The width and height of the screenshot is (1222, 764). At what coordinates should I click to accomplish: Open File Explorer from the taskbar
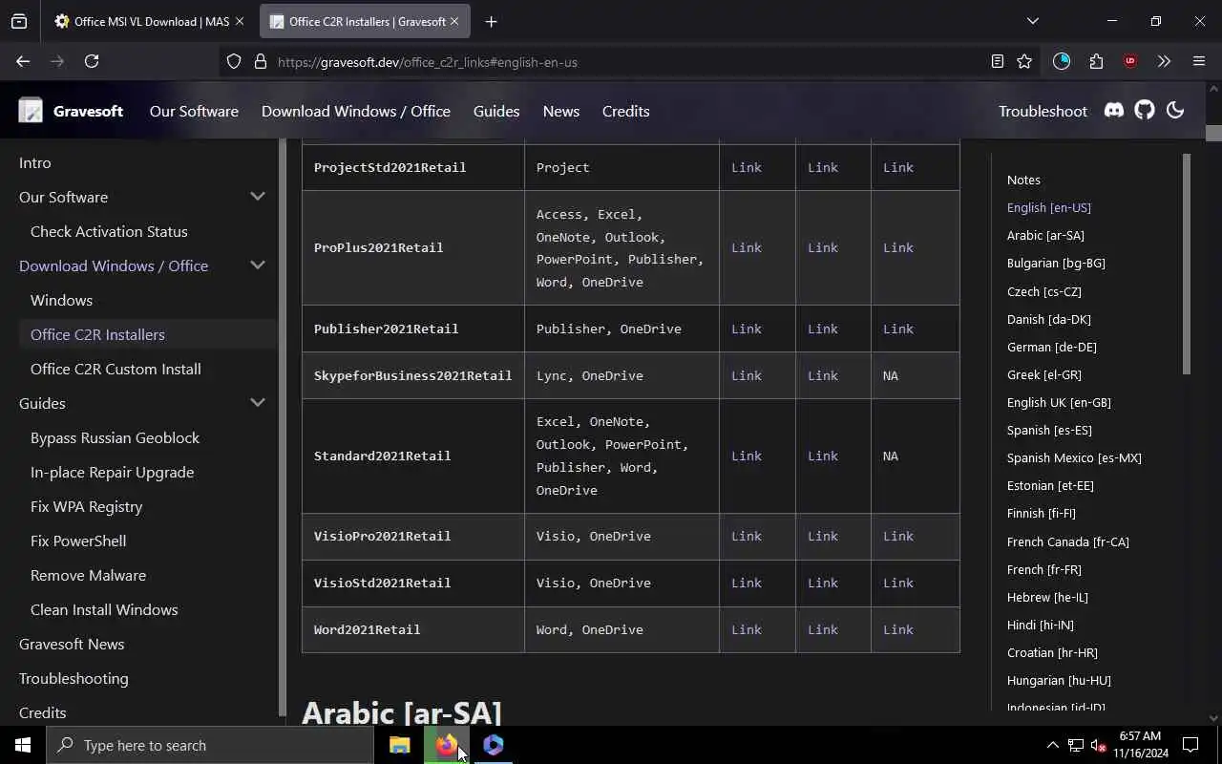point(399,745)
